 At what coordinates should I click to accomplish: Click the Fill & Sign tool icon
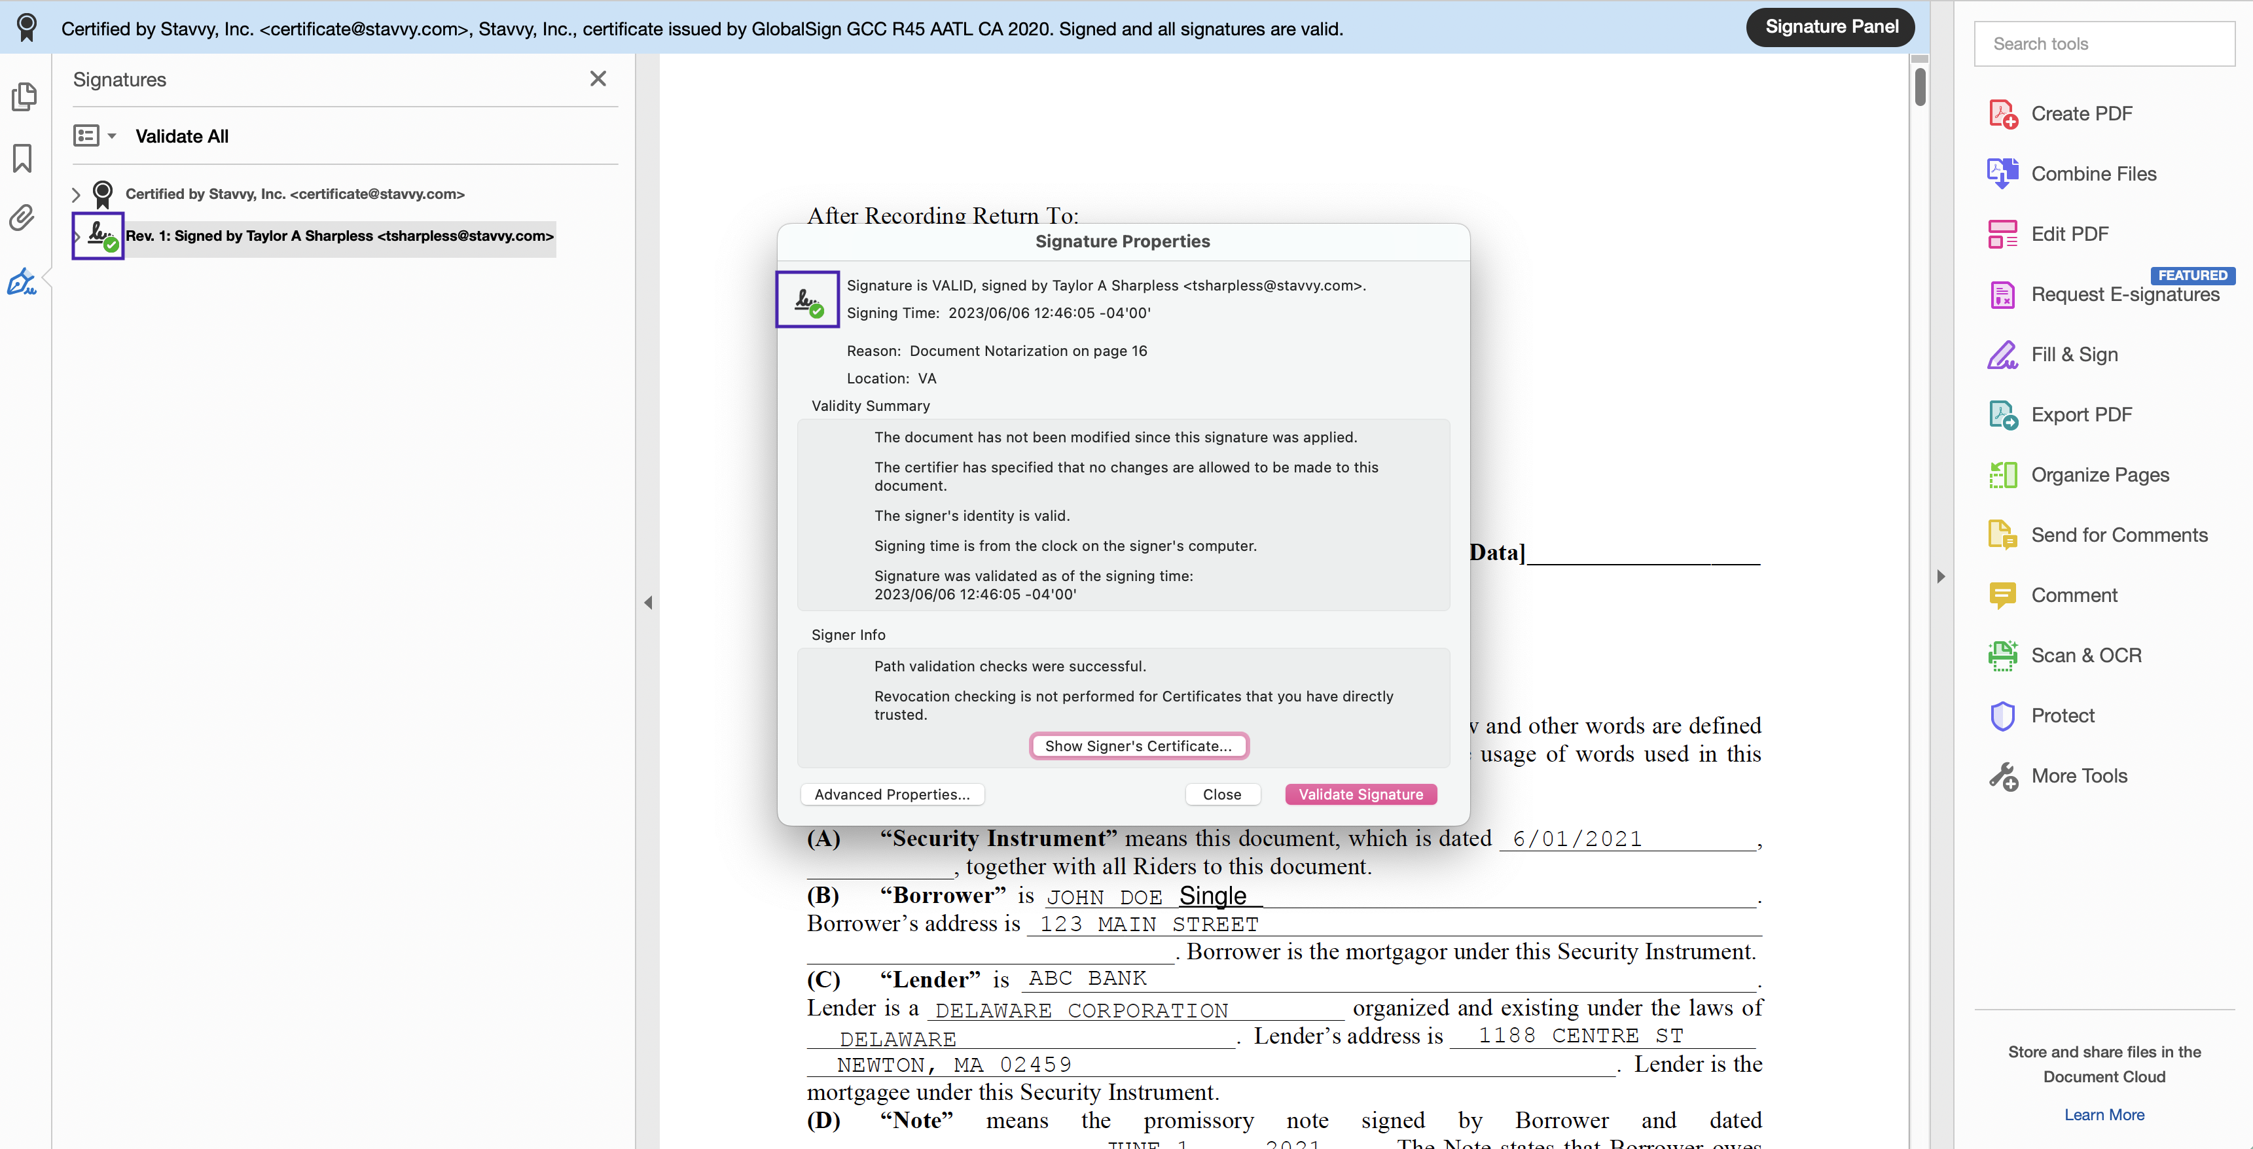pos(2003,355)
